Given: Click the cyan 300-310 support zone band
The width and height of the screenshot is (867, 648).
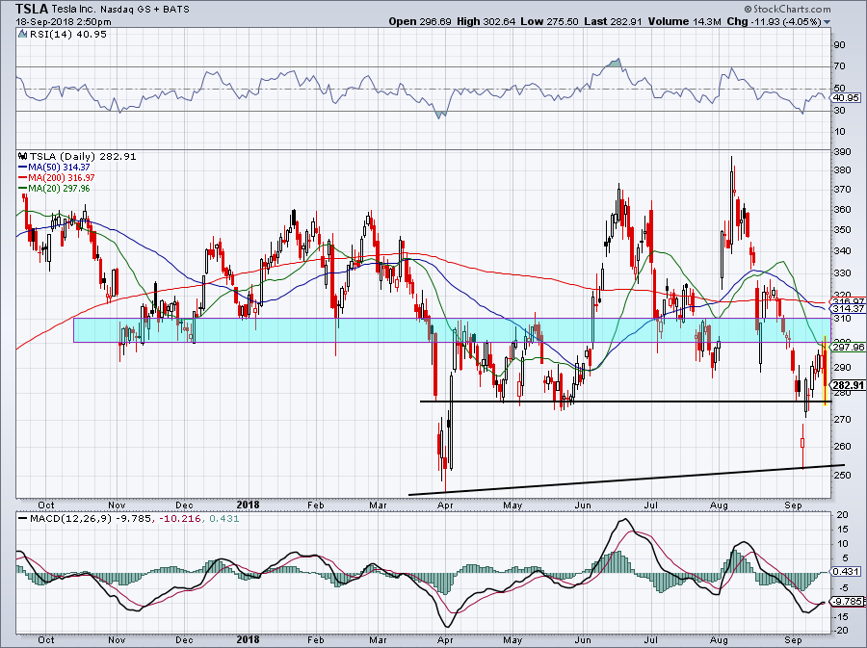Looking at the screenshot, I should (x=452, y=330).
